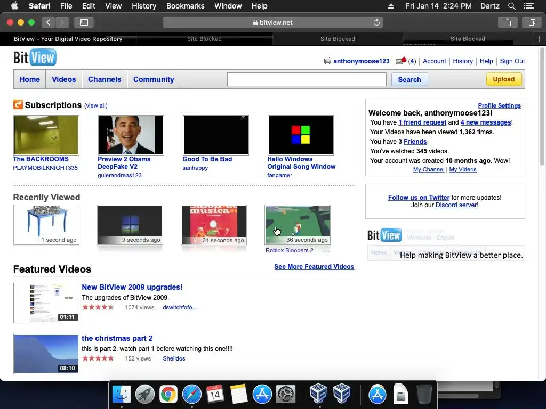The height and width of the screenshot is (409, 546).
Task: Open Calendar from the Dock
Action: [215, 394]
